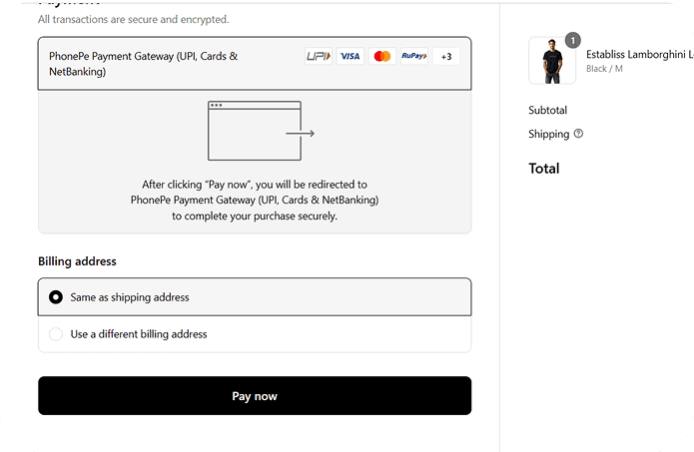Click the PhonePe redirect information text
The image size is (694, 452).
255,200
